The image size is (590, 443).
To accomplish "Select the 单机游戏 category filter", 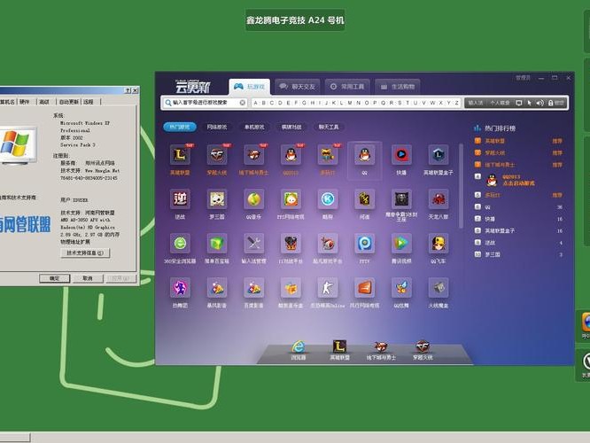I will point(254,128).
